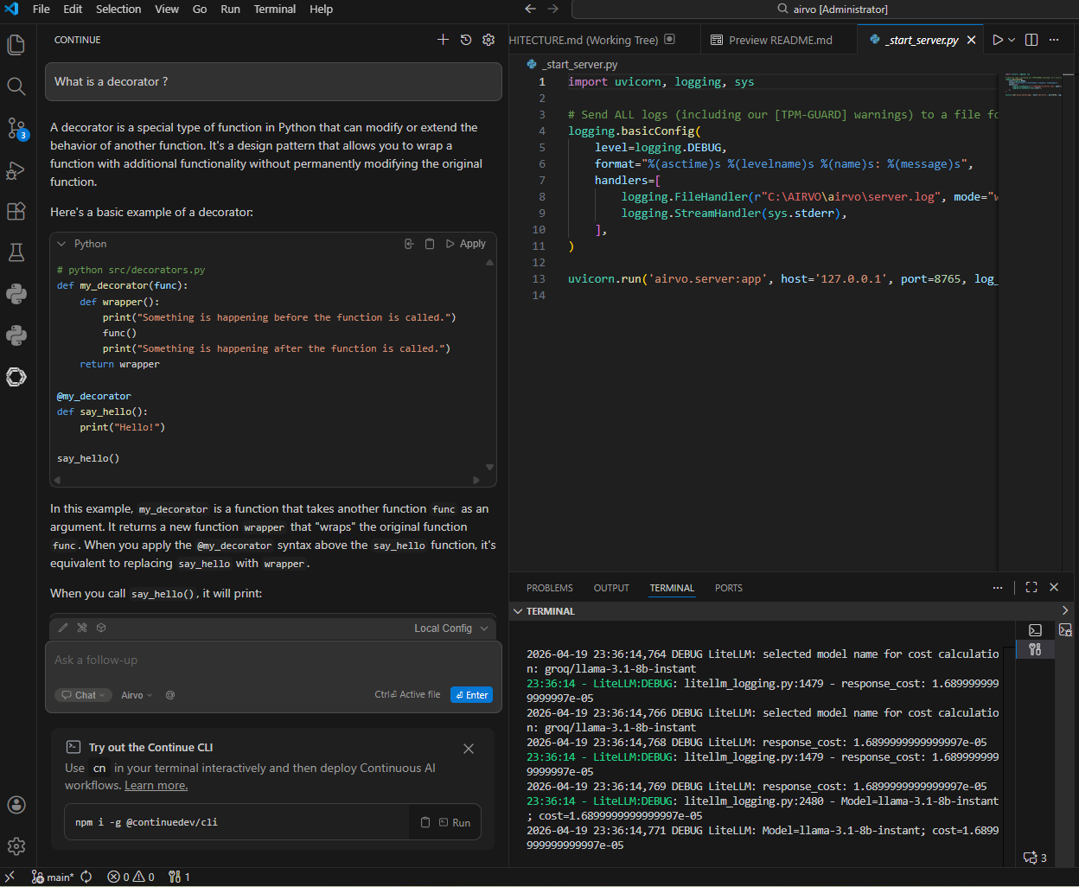Screen dimensions: 1079x887
Task: Open the Chat mode dropdown
Action: (x=83, y=695)
